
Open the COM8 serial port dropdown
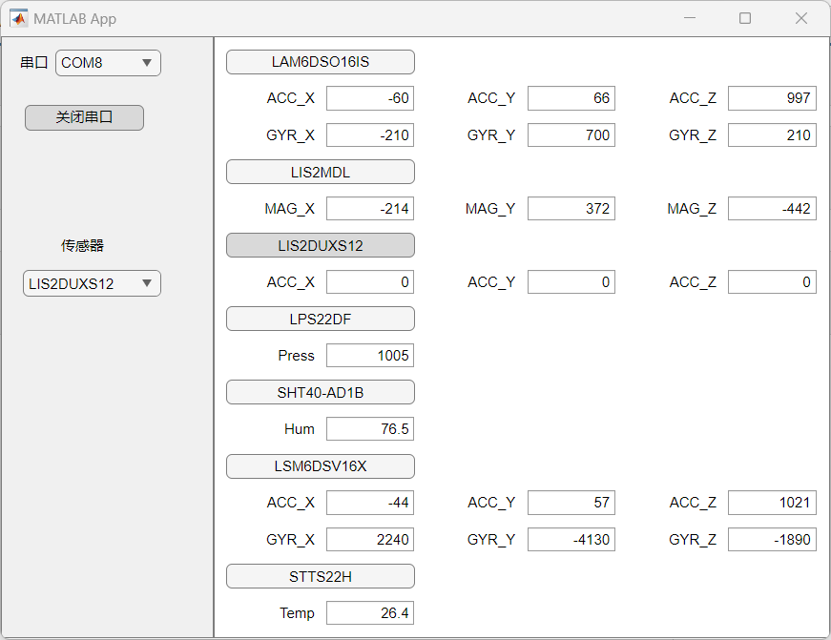pyautogui.click(x=108, y=63)
